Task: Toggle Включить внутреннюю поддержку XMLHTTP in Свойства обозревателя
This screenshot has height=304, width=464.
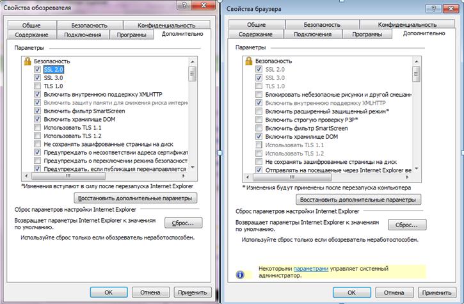Action: (x=37, y=94)
